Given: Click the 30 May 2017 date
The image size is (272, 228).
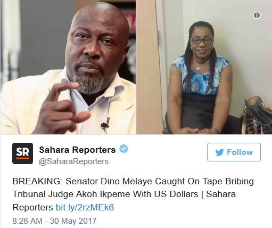Looking at the screenshot, I should click(73, 221).
